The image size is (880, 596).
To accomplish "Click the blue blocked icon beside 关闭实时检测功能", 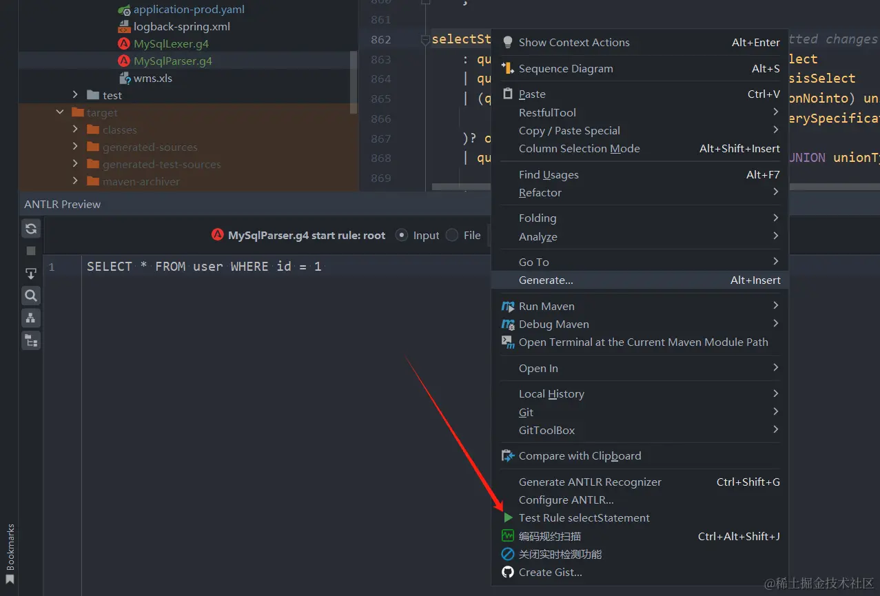I will 508,554.
